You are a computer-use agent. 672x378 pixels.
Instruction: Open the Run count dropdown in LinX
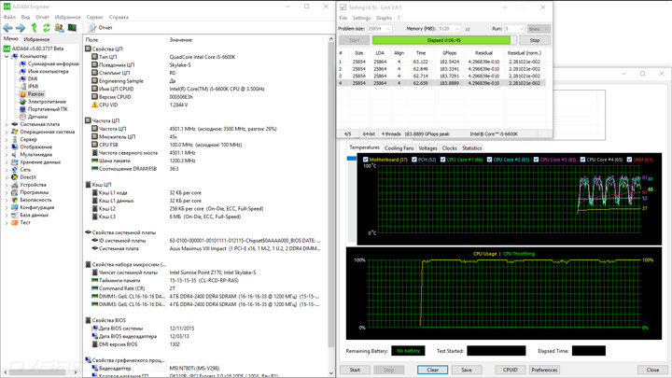point(521,29)
